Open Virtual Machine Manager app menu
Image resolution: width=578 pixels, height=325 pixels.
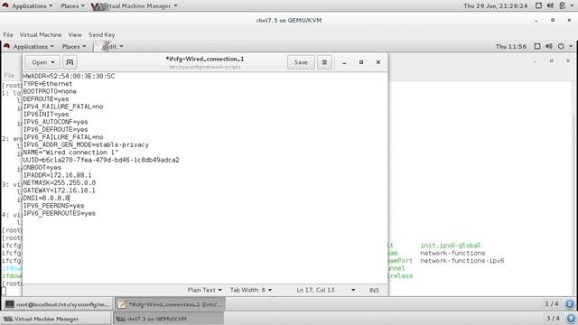135,6
